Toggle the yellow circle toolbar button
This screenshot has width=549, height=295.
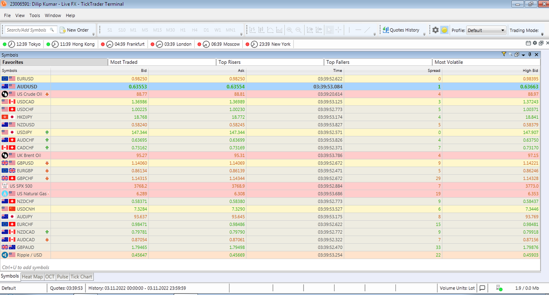(x=444, y=30)
